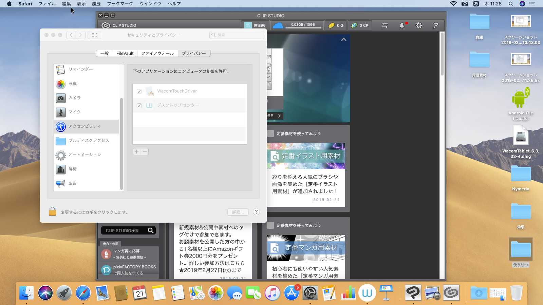Click the privacy category list scrollbar

click(121, 143)
